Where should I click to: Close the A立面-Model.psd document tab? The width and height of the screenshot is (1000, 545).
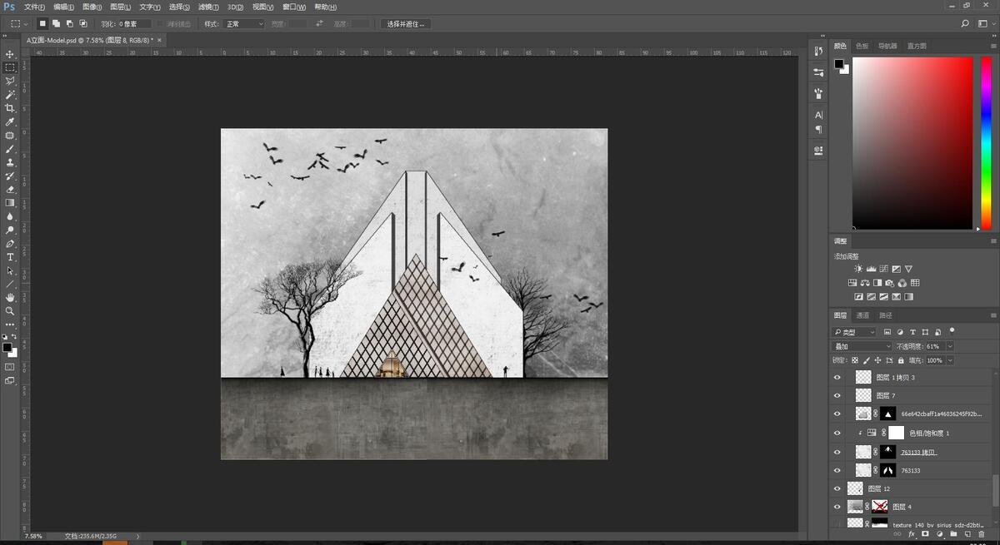point(159,39)
